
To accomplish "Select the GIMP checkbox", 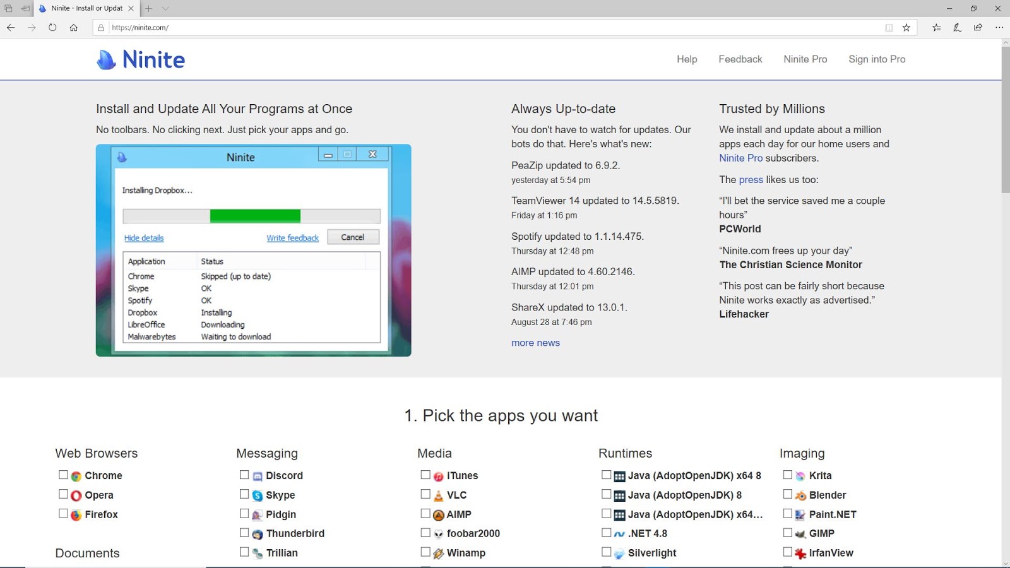I will [788, 533].
